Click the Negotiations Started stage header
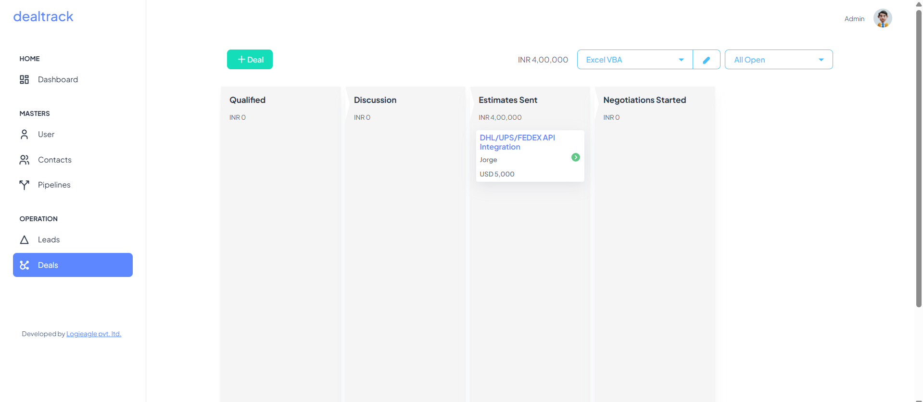923x402 pixels. [x=645, y=100]
